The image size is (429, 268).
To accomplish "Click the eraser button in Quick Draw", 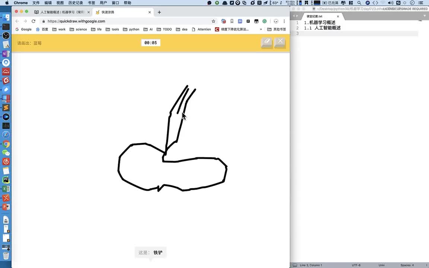I will click(x=267, y=42).
